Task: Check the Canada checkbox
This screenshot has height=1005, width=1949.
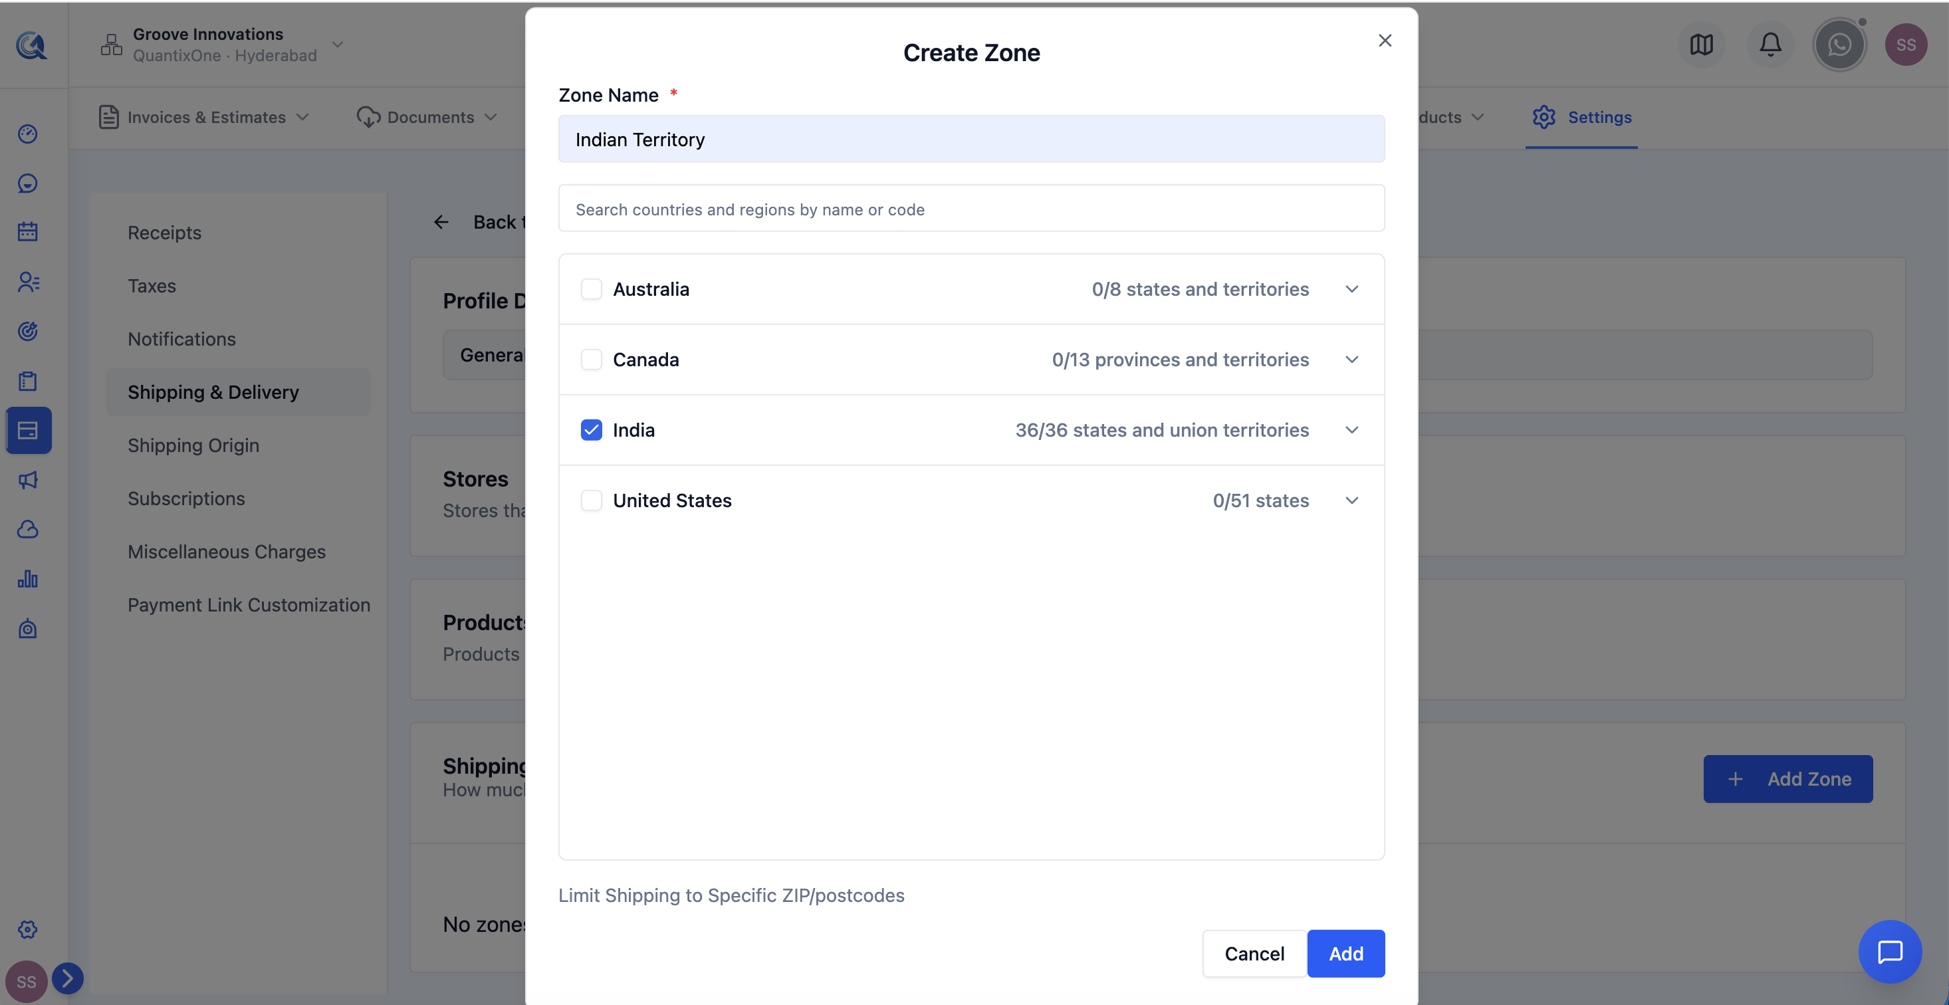Action: point(591,360)
